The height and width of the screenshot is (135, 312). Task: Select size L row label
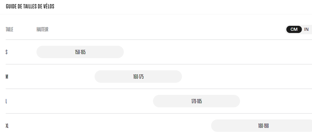coord(6,101)
